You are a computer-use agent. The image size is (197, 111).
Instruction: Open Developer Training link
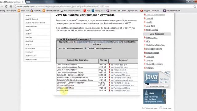click(154, 49)
